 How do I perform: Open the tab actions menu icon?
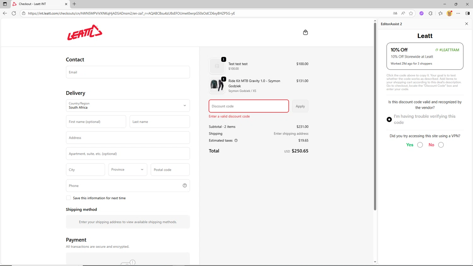(5, 4)
